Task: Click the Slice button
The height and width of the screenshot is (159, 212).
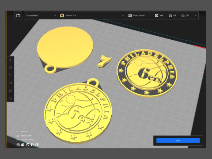Action: pyautogui.click(x=178, y=140)
